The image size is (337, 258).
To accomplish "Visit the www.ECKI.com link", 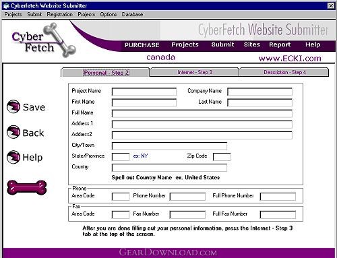I will [290, 59].
